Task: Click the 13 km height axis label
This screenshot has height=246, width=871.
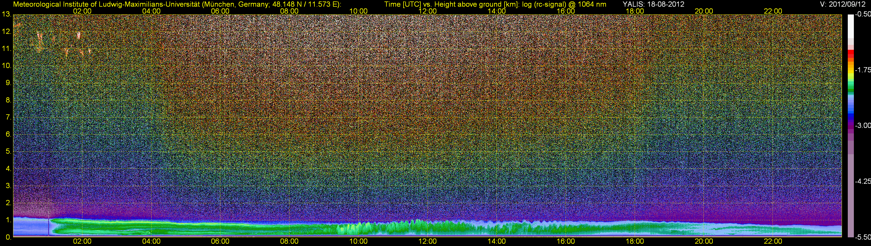Action: coord(6,14)
